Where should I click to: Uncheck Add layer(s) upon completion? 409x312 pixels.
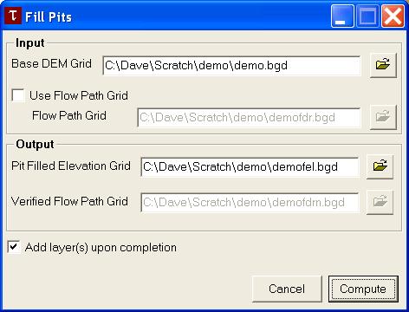[x=14, y=247]
